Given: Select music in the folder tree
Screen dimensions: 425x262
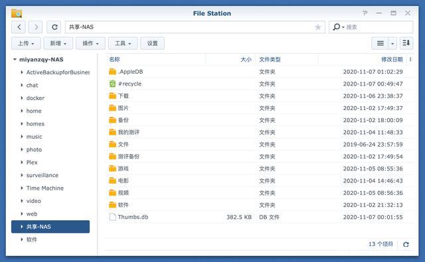Looking at the screenshot, I should pos(34,137).
